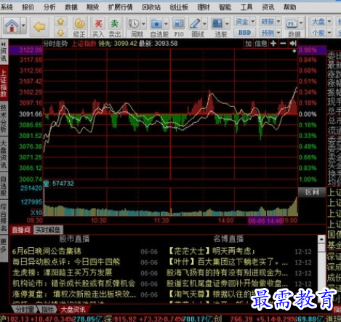The width and height of the screenshot is (341, 322).
Task: Expand the 选股 dropdown arrow
Action: tap(227, 24)
